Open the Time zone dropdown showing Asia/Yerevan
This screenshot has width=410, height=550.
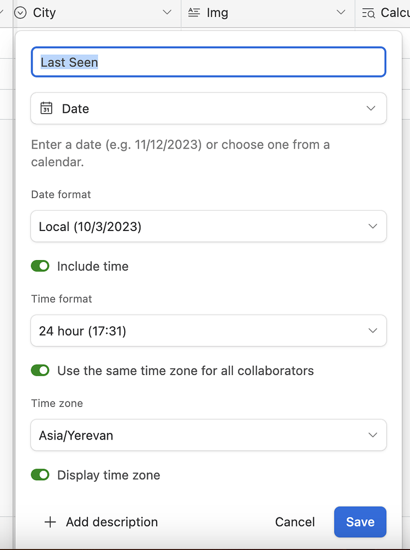tap(208, 435)
